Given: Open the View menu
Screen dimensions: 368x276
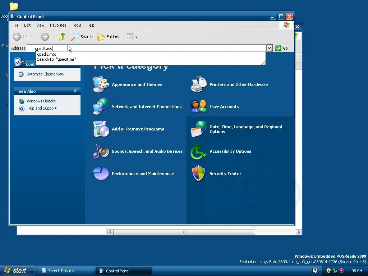Looking at the screenshot, I should click(x=40, y=25).
